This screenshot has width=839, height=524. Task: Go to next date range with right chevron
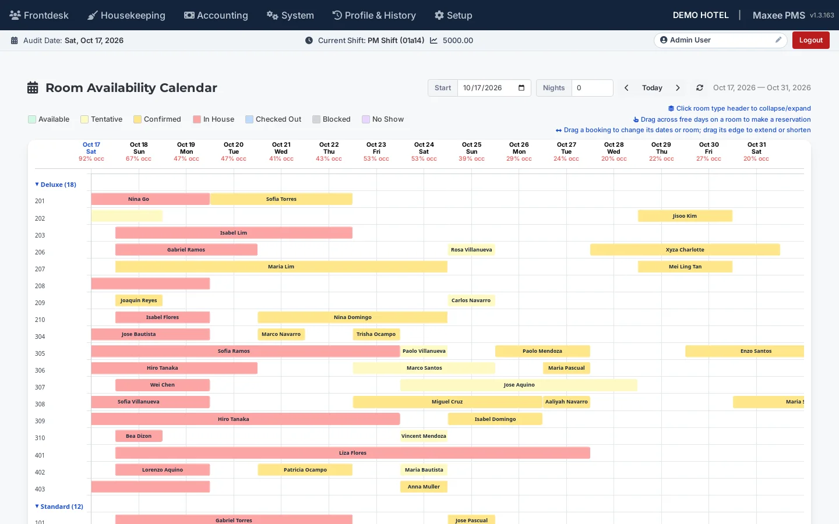point(678,88)
